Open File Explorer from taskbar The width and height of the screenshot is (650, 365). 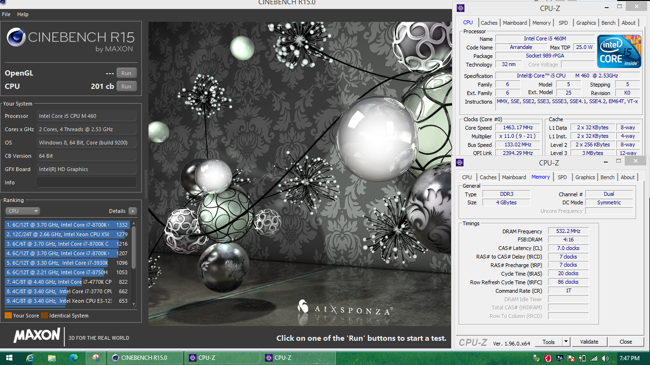[52, 358]
